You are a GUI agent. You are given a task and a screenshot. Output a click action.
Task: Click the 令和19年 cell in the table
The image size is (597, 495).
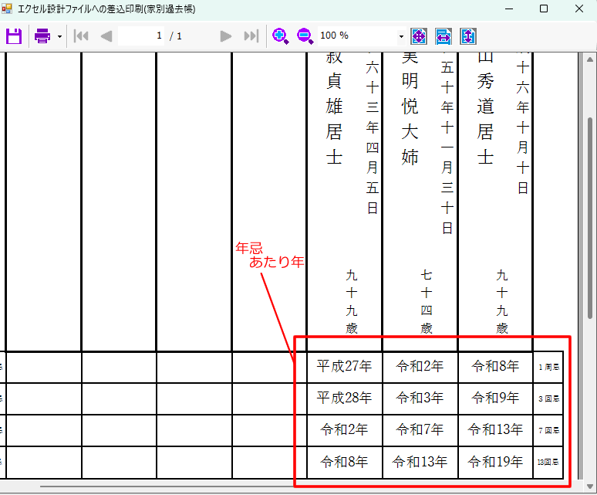tap(495, 463)
